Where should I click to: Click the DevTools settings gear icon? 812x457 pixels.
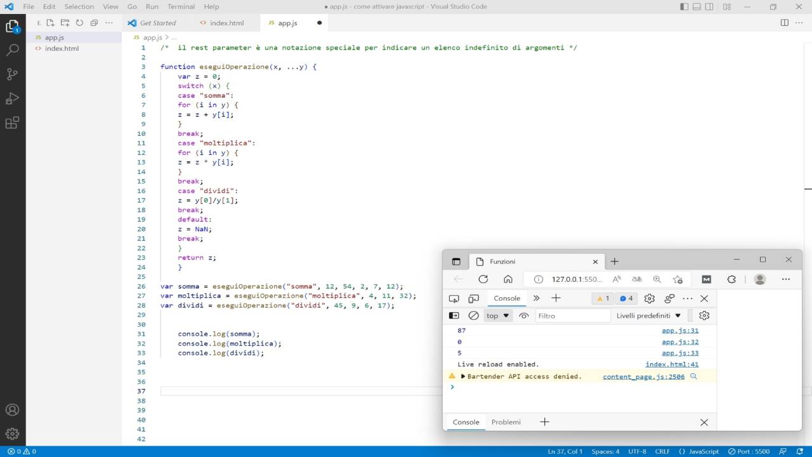pyautogui.click(x=649, y=298)
